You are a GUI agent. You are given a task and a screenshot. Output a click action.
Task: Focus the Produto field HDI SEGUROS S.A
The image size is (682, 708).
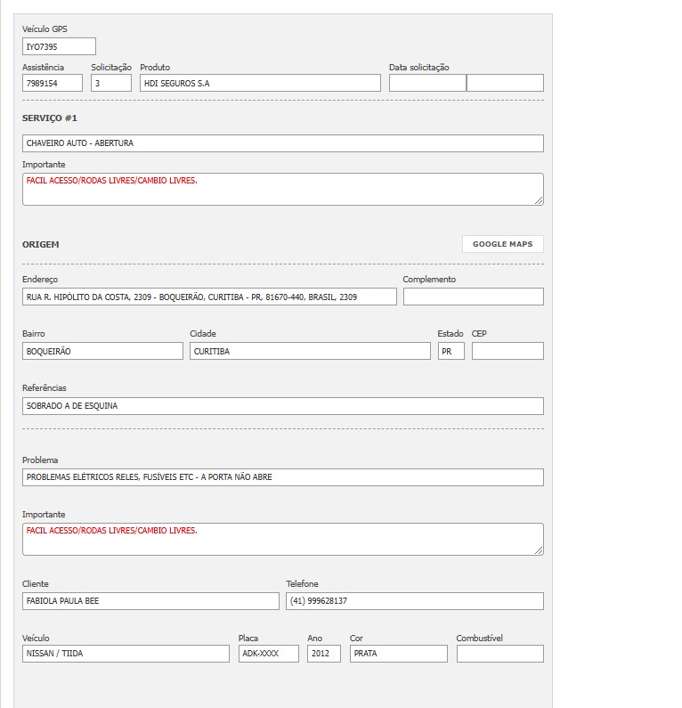pos(260,83)
